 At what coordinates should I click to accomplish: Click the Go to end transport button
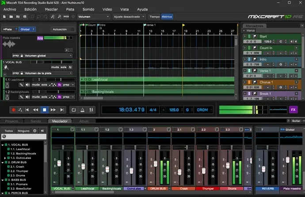pyautogui.click(x=62, y=110)
